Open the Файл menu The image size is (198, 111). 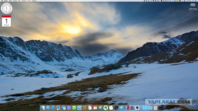pyautogui.click(x=10, y=1)
